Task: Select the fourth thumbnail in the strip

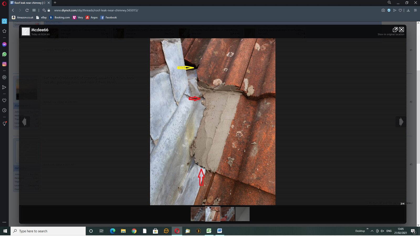Action: click(x=242, y=214)
